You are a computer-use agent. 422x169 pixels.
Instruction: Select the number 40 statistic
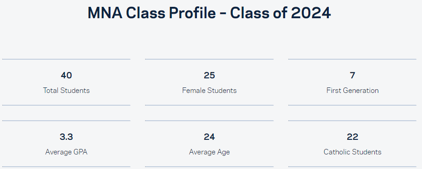click(x=66, y=76)
